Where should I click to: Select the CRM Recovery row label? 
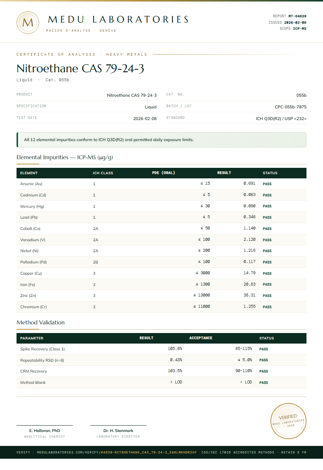[34, 371]
